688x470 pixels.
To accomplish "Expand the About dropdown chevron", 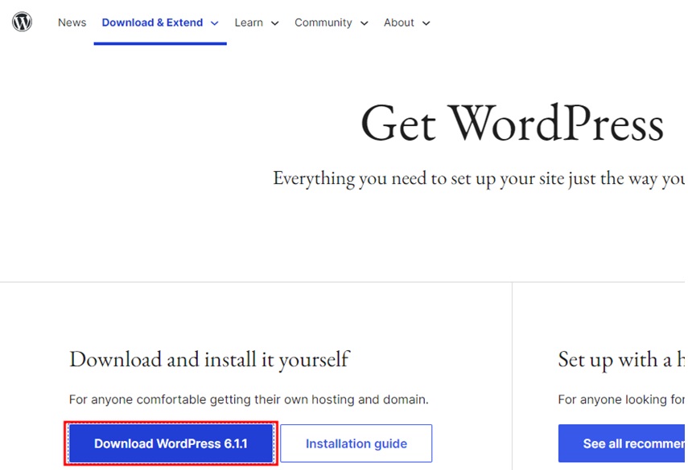I will [426, 23].
